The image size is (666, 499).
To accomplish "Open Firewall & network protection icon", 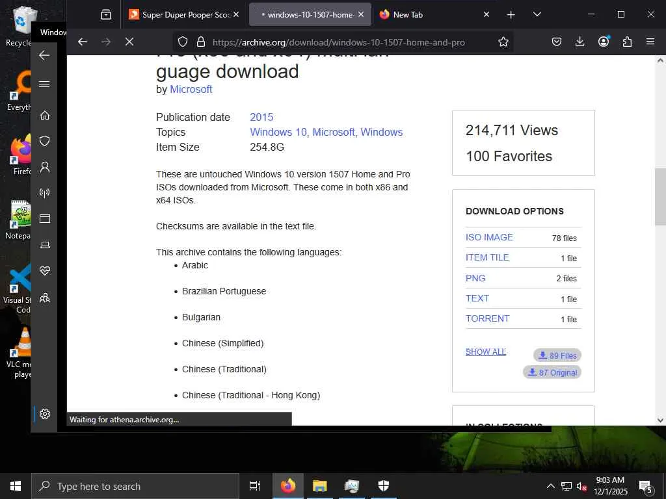I will (45, 192).
